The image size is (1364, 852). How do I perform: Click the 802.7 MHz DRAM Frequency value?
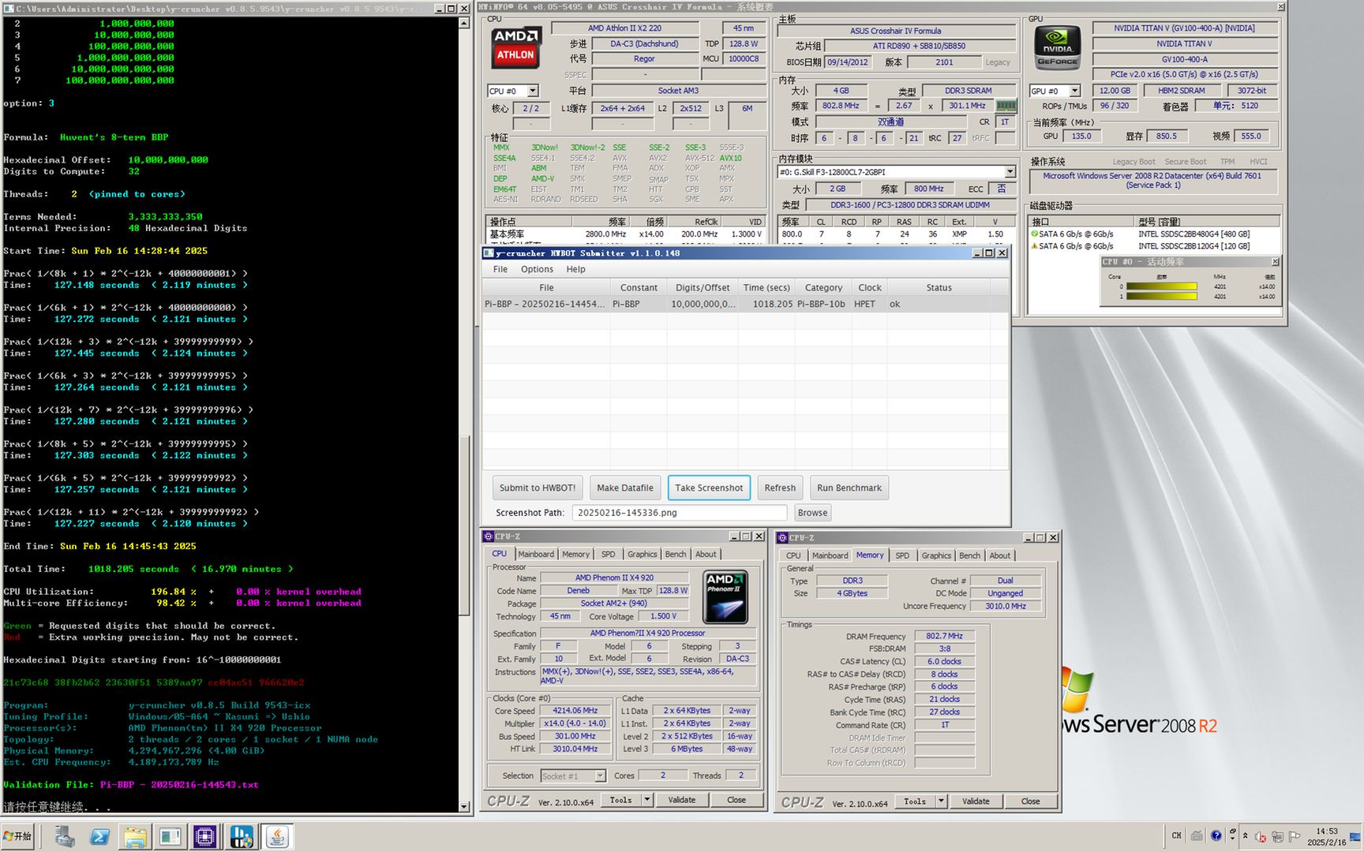click(x=945, y=636)
